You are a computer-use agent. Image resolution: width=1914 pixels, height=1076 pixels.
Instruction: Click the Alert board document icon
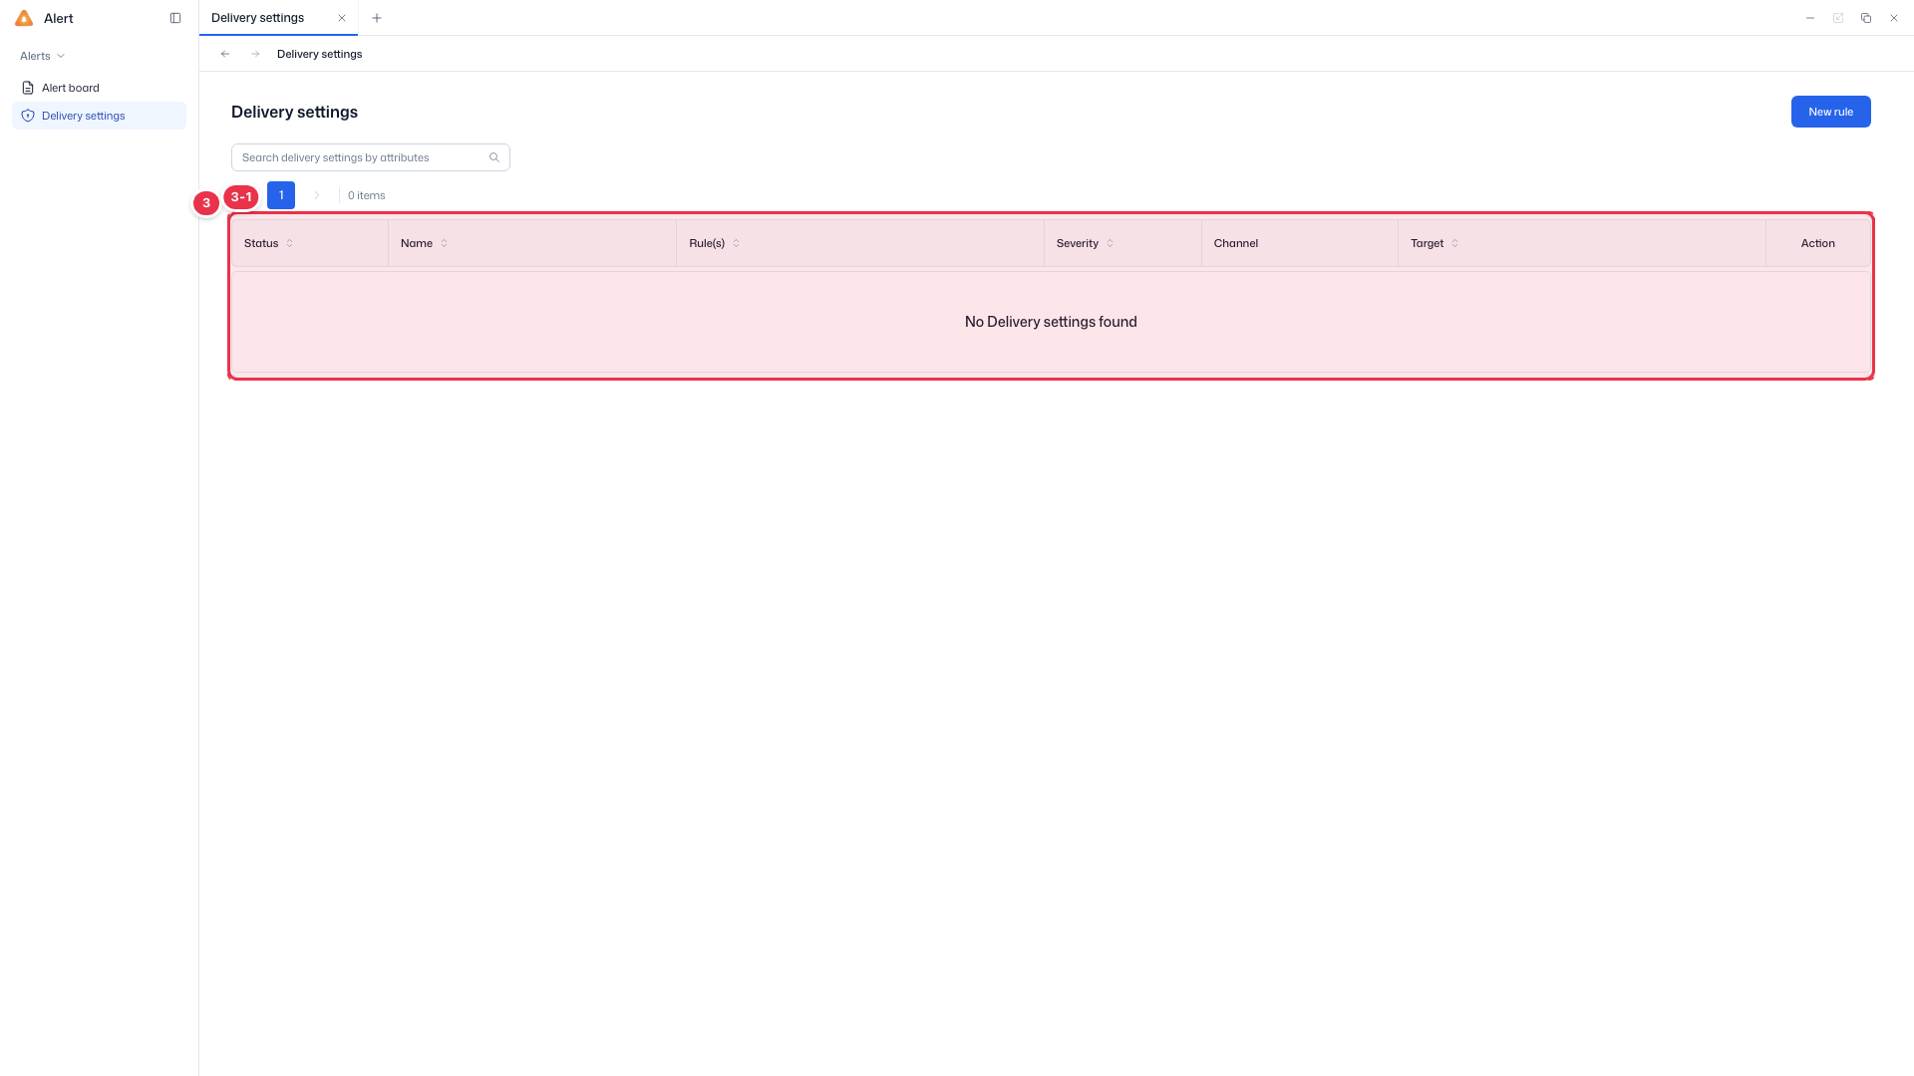[28, 88]
